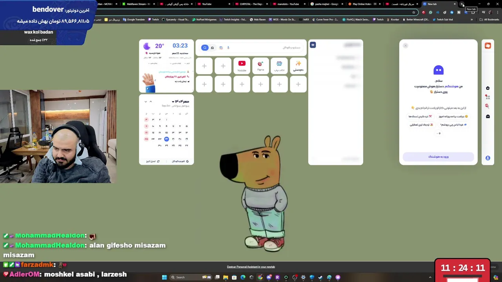Add shortcut in first empty top-row tile
The image size is (502, 282).
coord(204,66)
